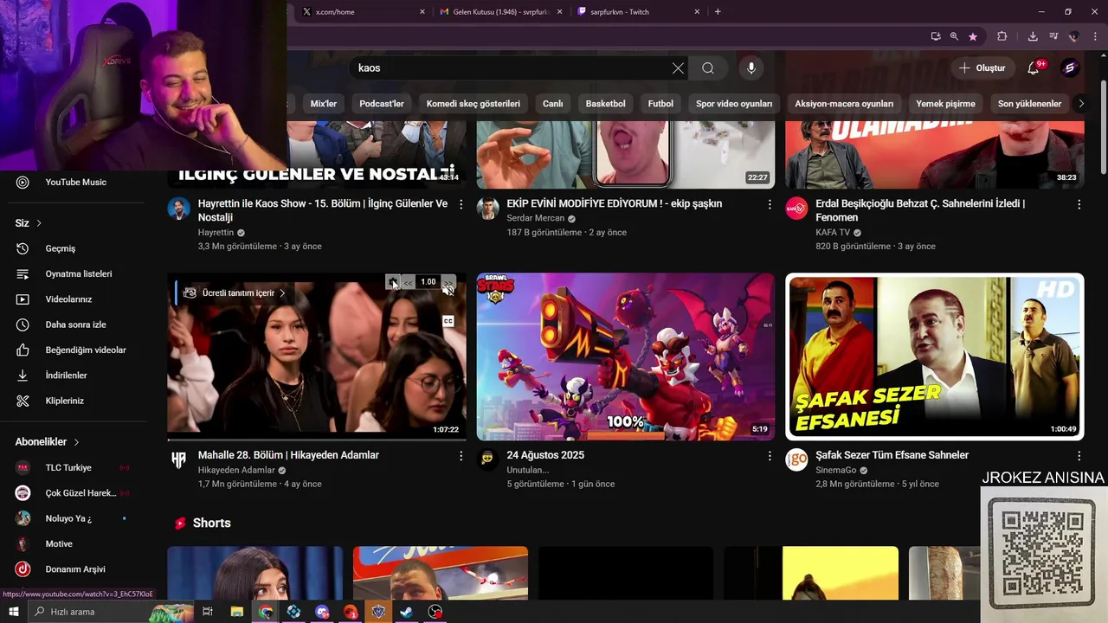Expand the Abonelikler section chevron
1108x623 pixels.
76,442
